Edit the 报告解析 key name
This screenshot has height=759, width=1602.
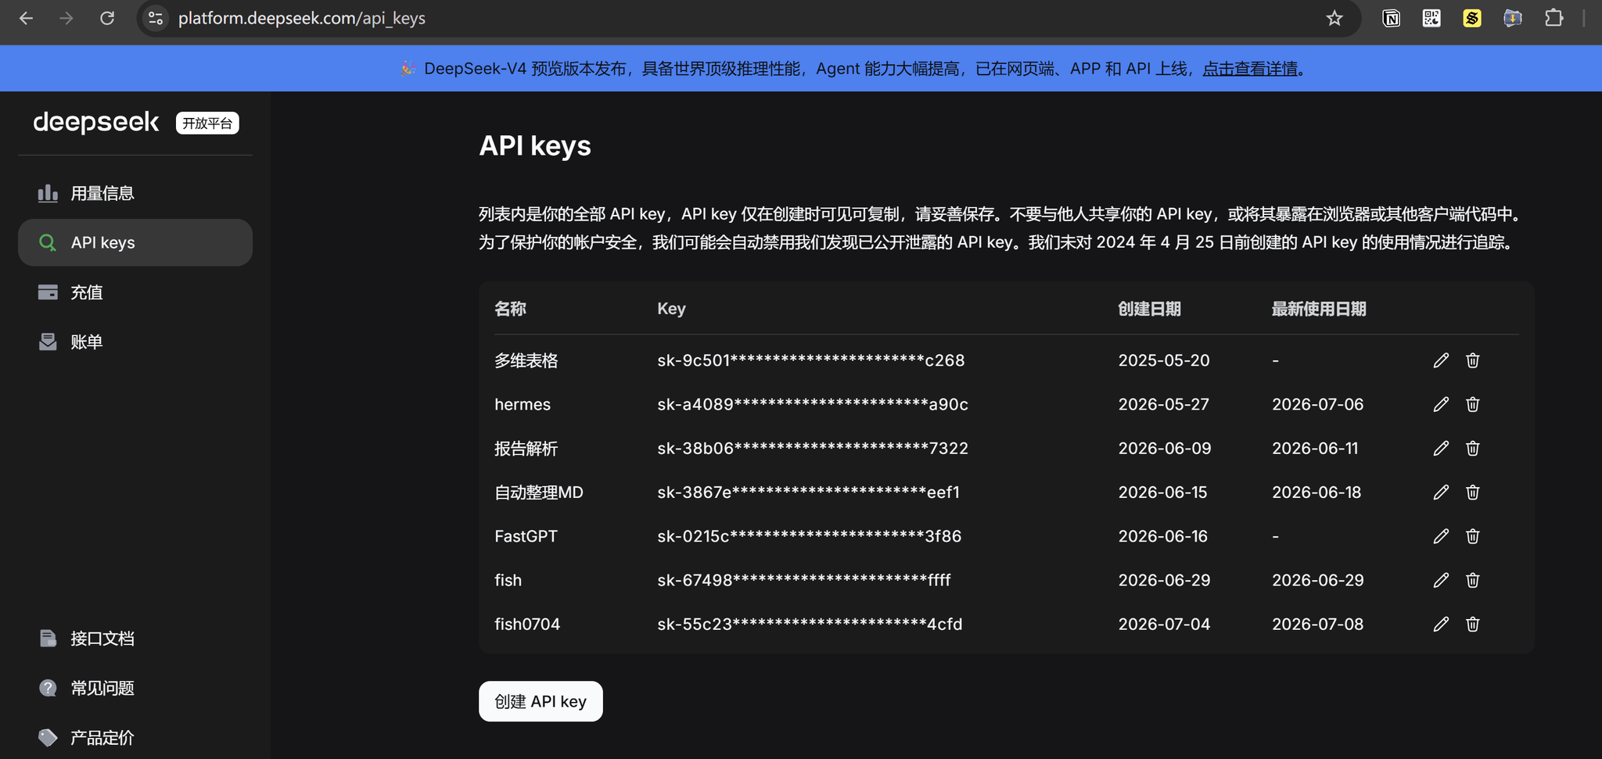tap(1441, 448)
